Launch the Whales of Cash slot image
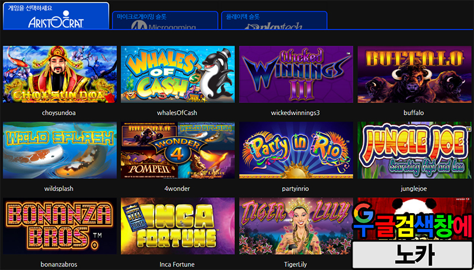The width and height of the screenshot is (474, 270). coord(178,74)
